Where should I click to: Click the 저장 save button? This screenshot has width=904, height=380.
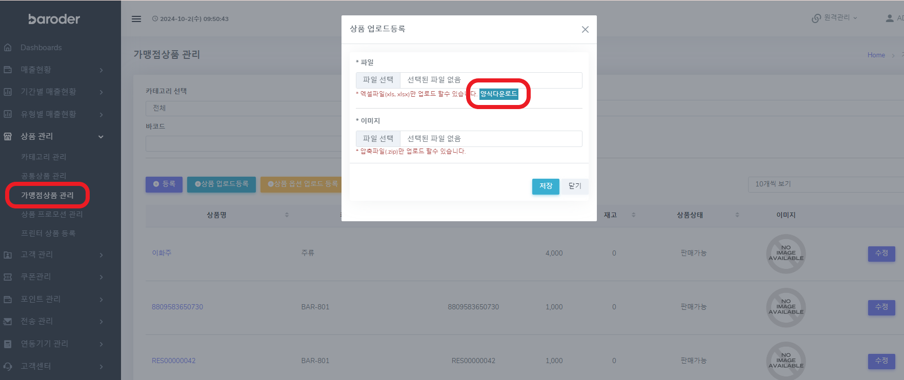point(546,186)
